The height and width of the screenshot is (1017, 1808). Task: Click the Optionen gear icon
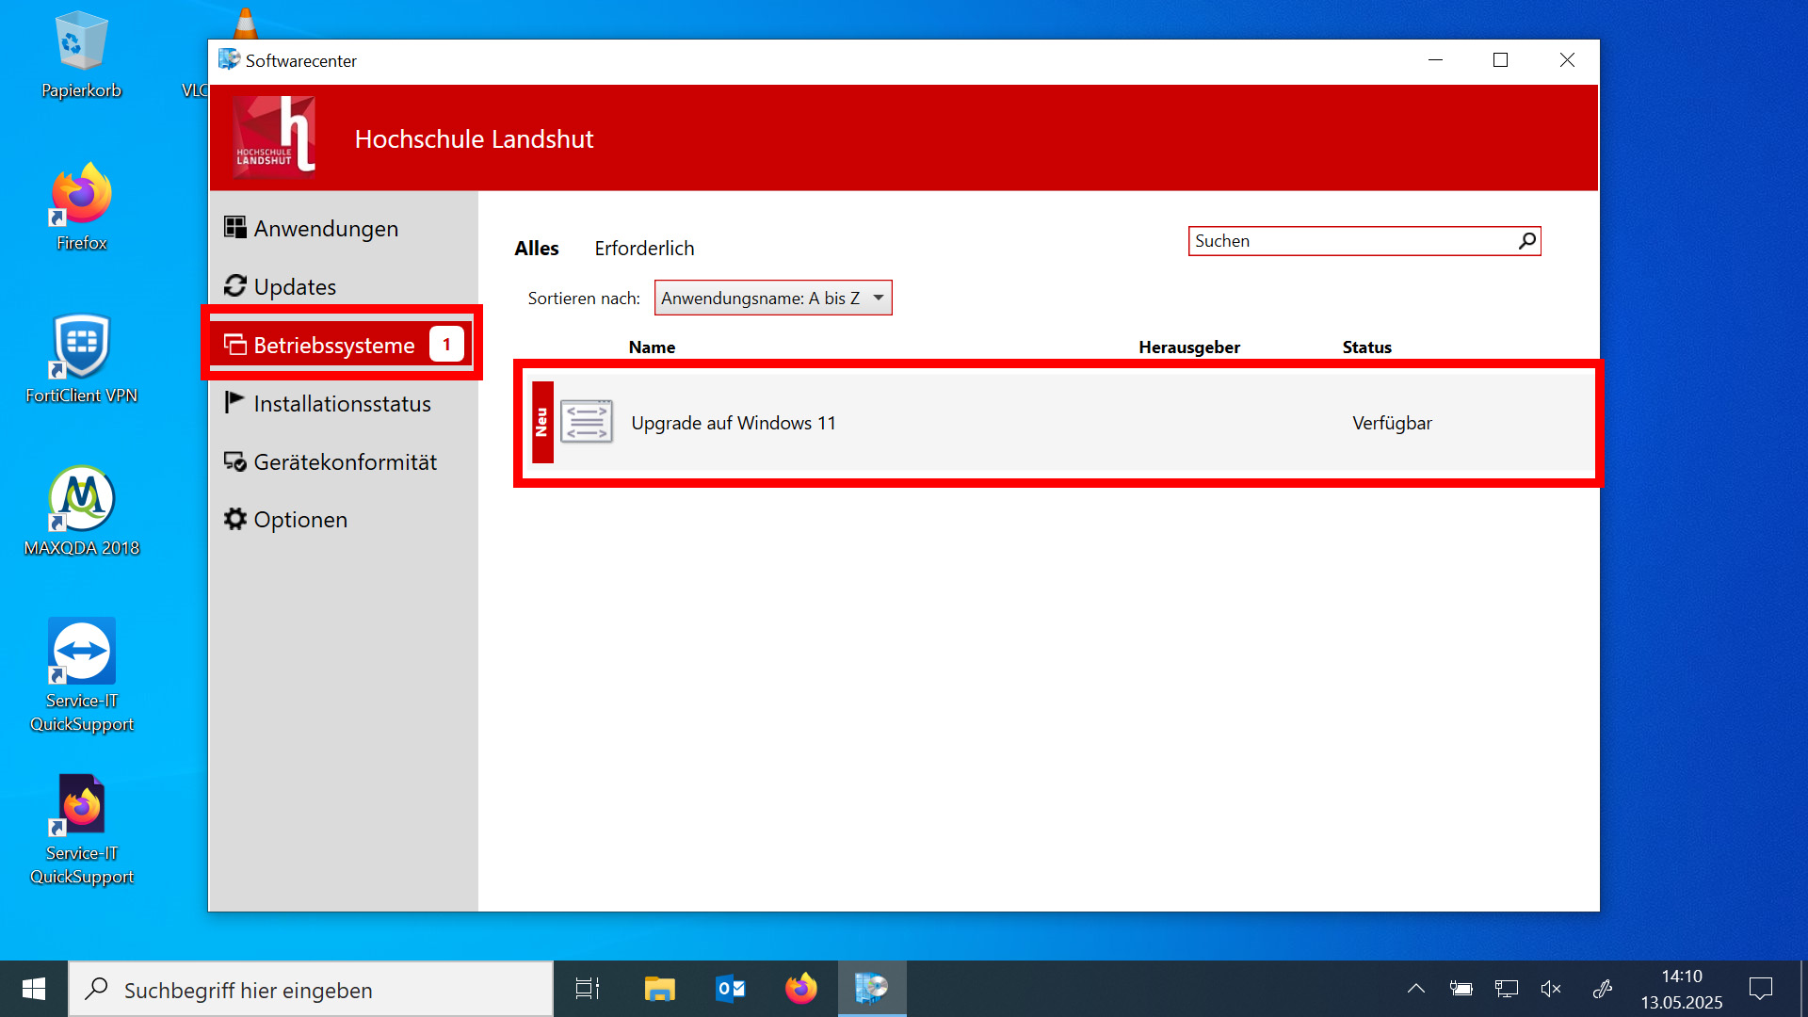coord(234,519)
